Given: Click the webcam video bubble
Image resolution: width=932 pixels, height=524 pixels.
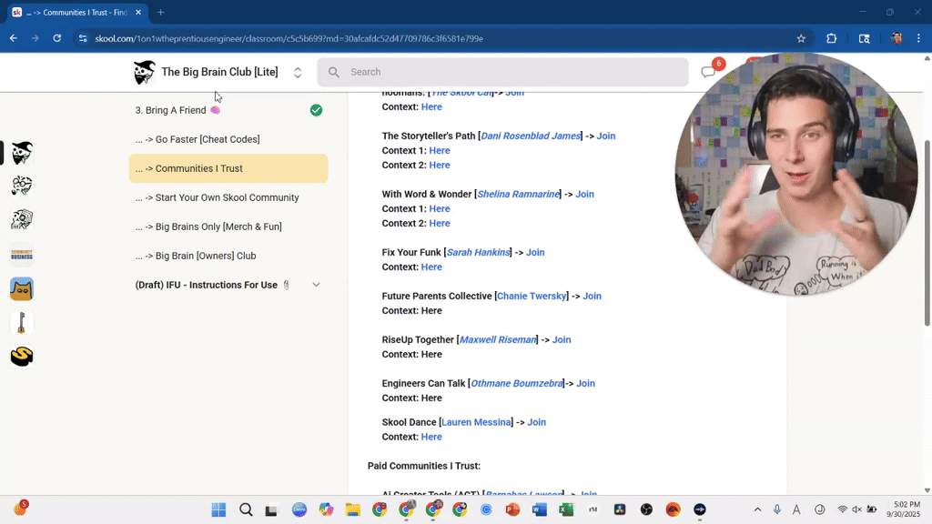Looking at the screenshot, I should tap(795, 174).
